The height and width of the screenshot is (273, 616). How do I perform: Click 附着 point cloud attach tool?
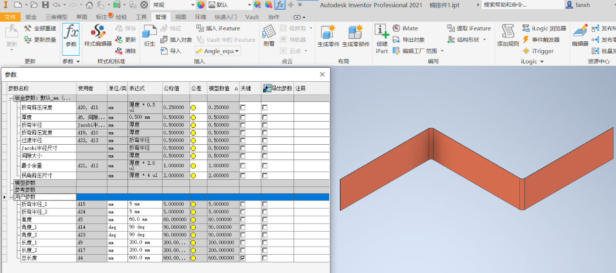click(269, 37)
